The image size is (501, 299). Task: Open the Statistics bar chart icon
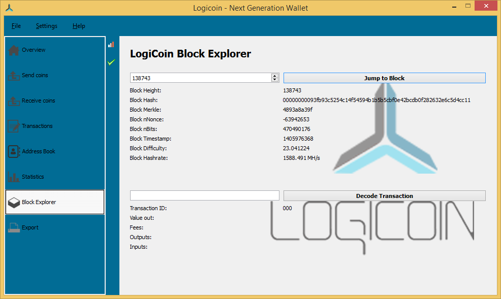click(14, 177)
